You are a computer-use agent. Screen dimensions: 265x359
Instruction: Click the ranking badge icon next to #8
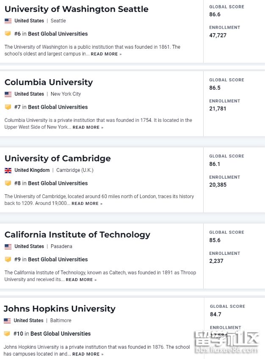(x=8, y=183)
